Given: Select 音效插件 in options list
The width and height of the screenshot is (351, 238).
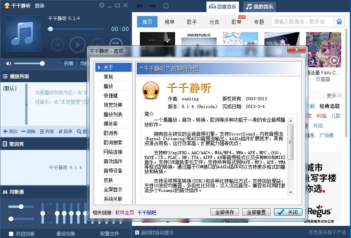Looking at the screenshot, I should click(x=114, y=161).
